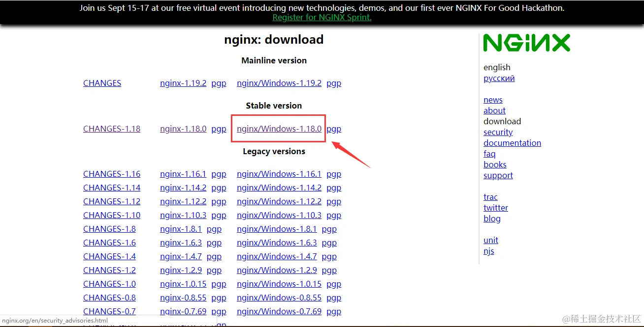The width and height of the screenshot is (644, 327).
Task: Download nginx/Windows-1.16.1
Action: click(x=279, y=174)
